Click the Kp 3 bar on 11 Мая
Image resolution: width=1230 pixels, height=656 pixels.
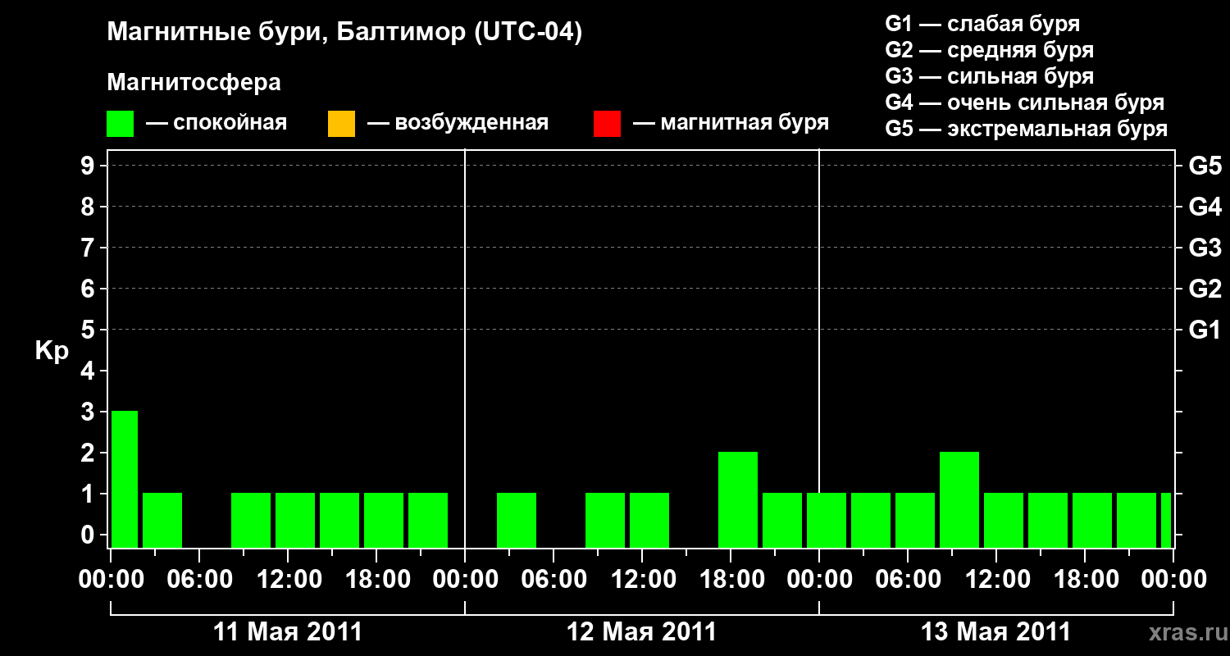125,479
